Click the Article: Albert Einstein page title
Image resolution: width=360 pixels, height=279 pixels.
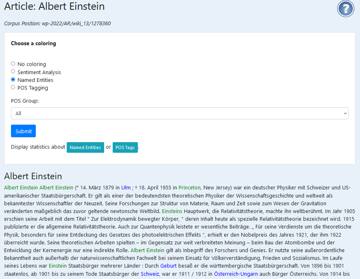55,6
